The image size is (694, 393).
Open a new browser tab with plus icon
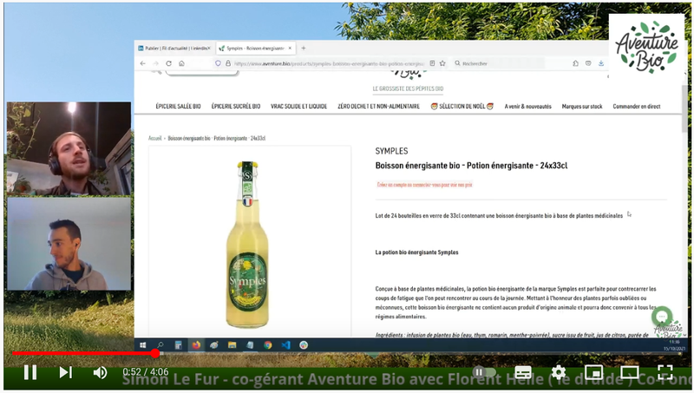[x=303, y=49]
